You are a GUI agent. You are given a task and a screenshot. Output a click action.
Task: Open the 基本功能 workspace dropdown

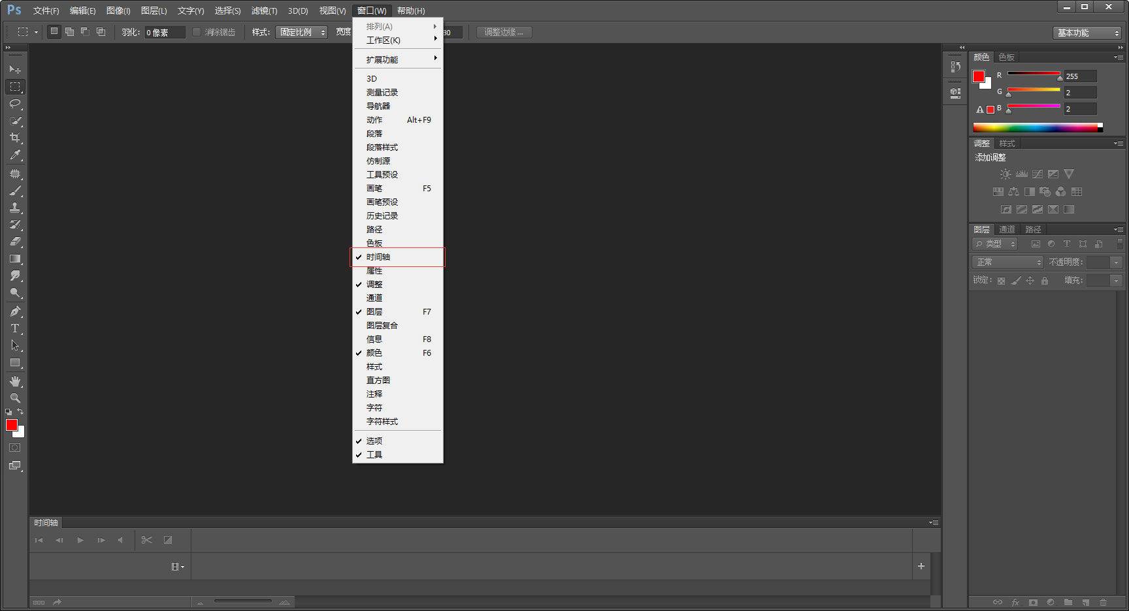coord(1087,33)
